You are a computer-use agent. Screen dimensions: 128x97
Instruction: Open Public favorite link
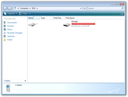10,40
